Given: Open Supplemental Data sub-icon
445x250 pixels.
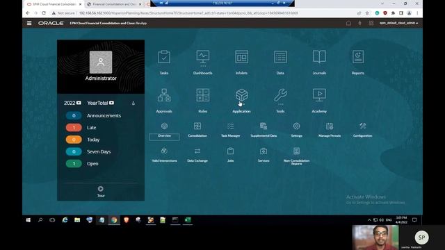Looking at the screenshot, I should click(x=264, y=126).
